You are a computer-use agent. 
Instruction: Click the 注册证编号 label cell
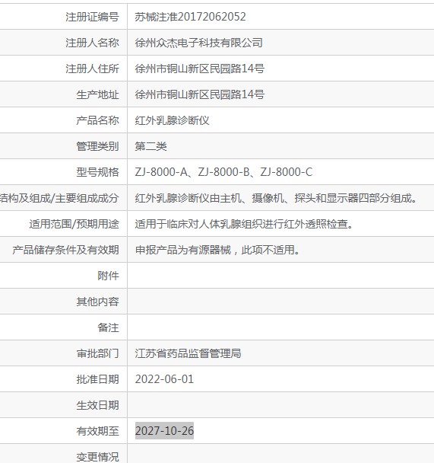(x=63, y=17)
